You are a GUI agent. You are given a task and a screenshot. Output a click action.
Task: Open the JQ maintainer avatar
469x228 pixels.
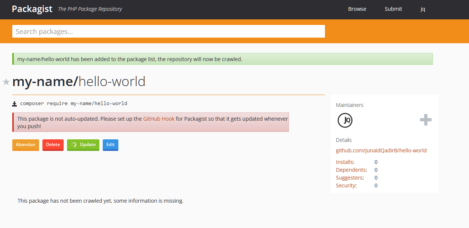345,120
